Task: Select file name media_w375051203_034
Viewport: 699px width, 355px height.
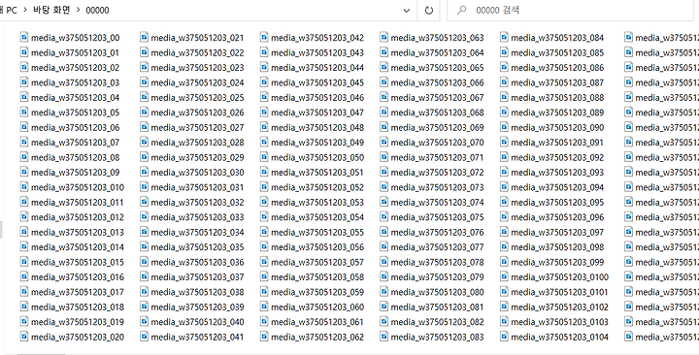Action: tap(197, 233)
